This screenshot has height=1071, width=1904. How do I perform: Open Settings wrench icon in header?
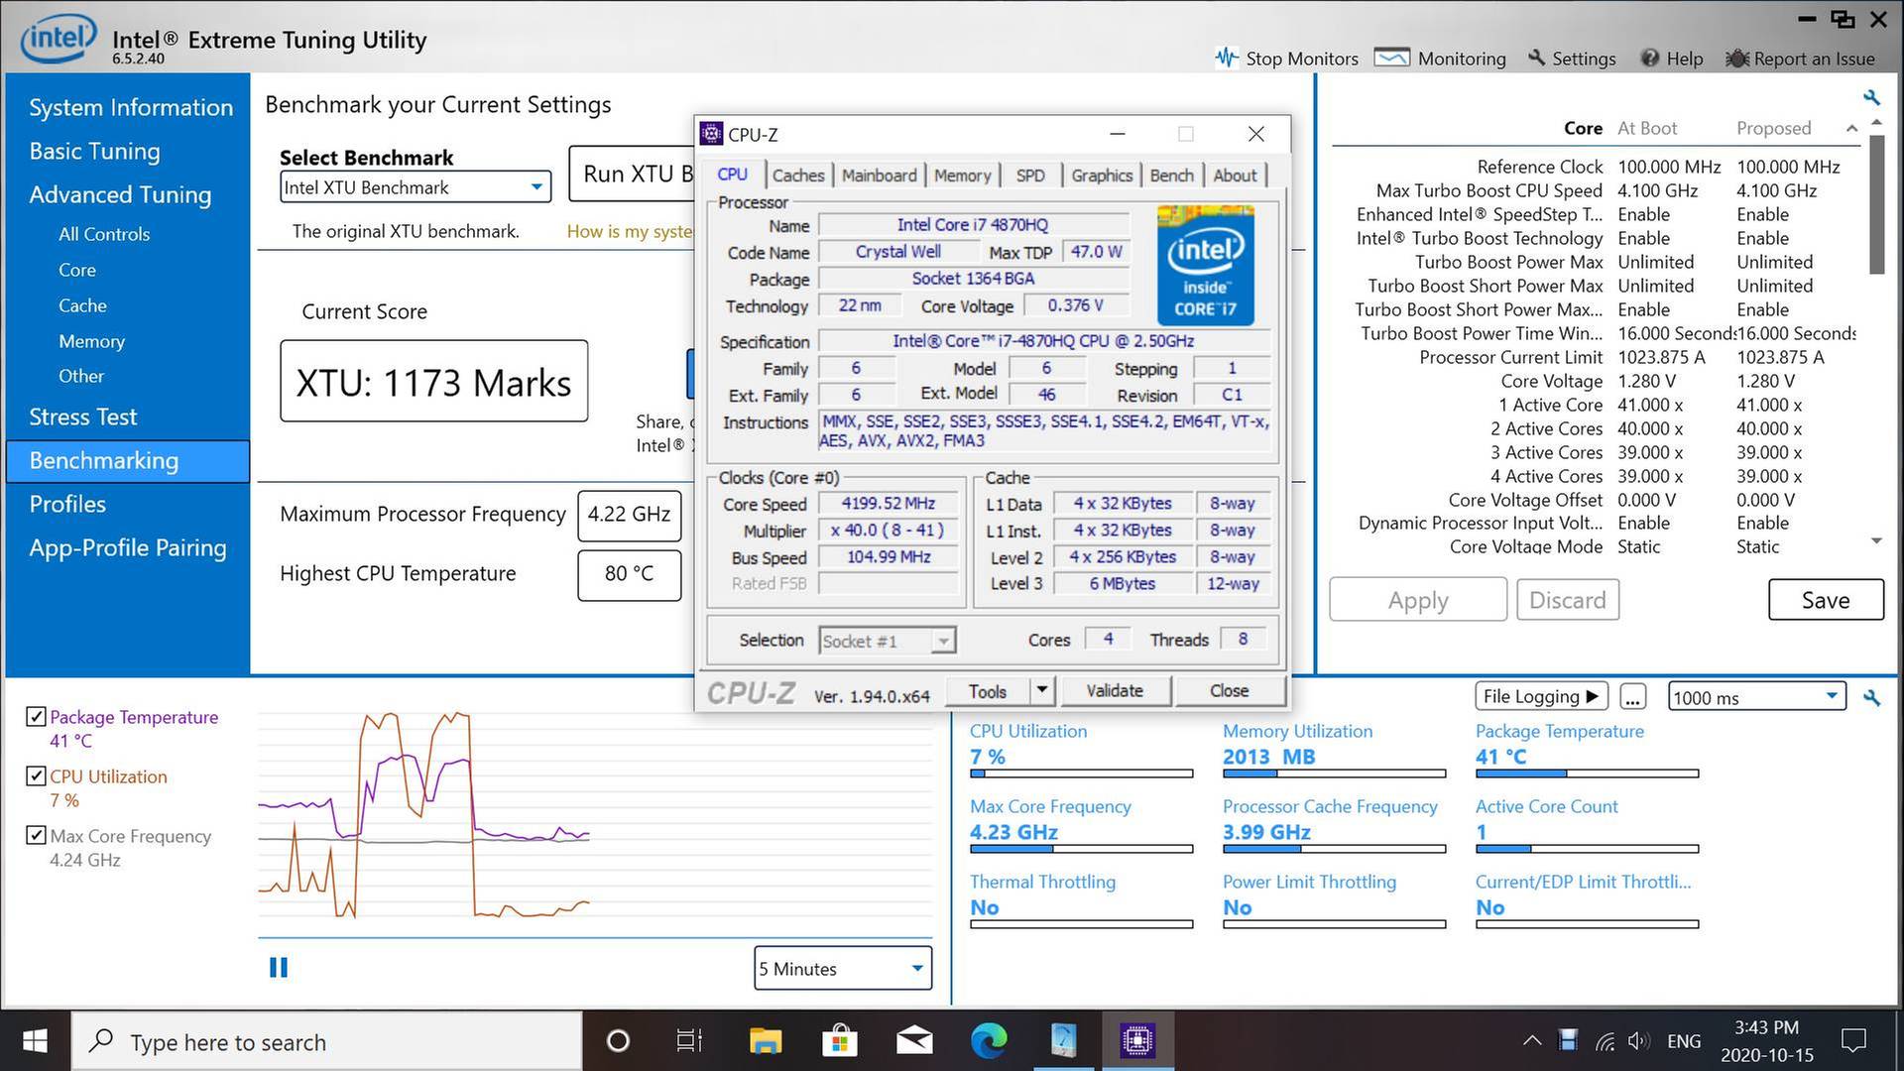click(x=1536, y=58)
